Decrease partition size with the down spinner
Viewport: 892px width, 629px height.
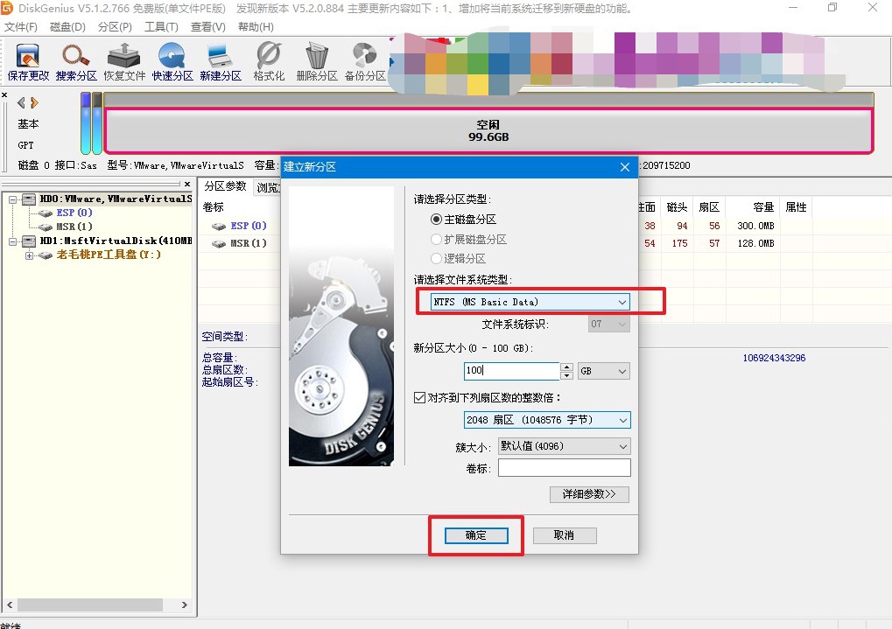566,375
